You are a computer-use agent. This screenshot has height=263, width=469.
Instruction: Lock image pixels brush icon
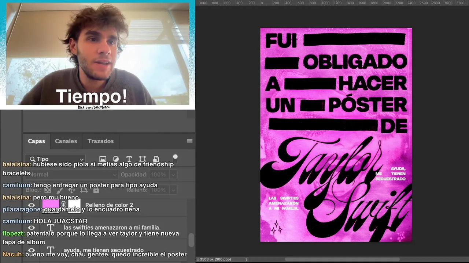point(60,190)
